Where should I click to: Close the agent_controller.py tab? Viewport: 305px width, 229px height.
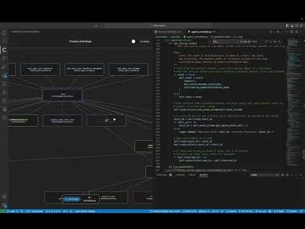click(x=214, y=32)
